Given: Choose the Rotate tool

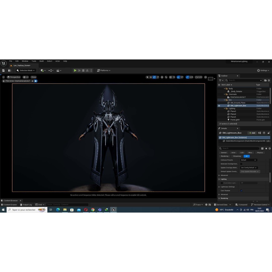Looking at the screenshot, I should (x=154, y=77).
